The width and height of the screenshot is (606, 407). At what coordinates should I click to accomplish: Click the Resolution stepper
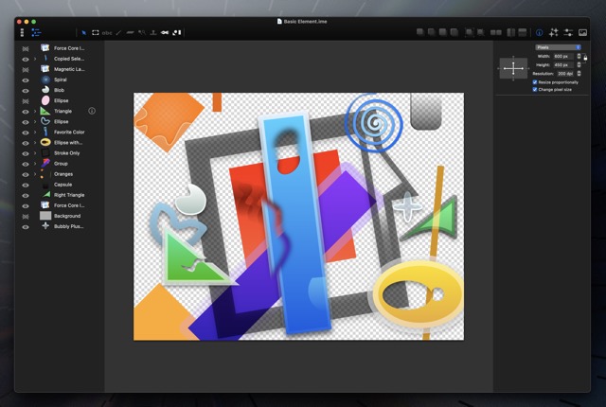pyautogui.click(x=578, y=73)
